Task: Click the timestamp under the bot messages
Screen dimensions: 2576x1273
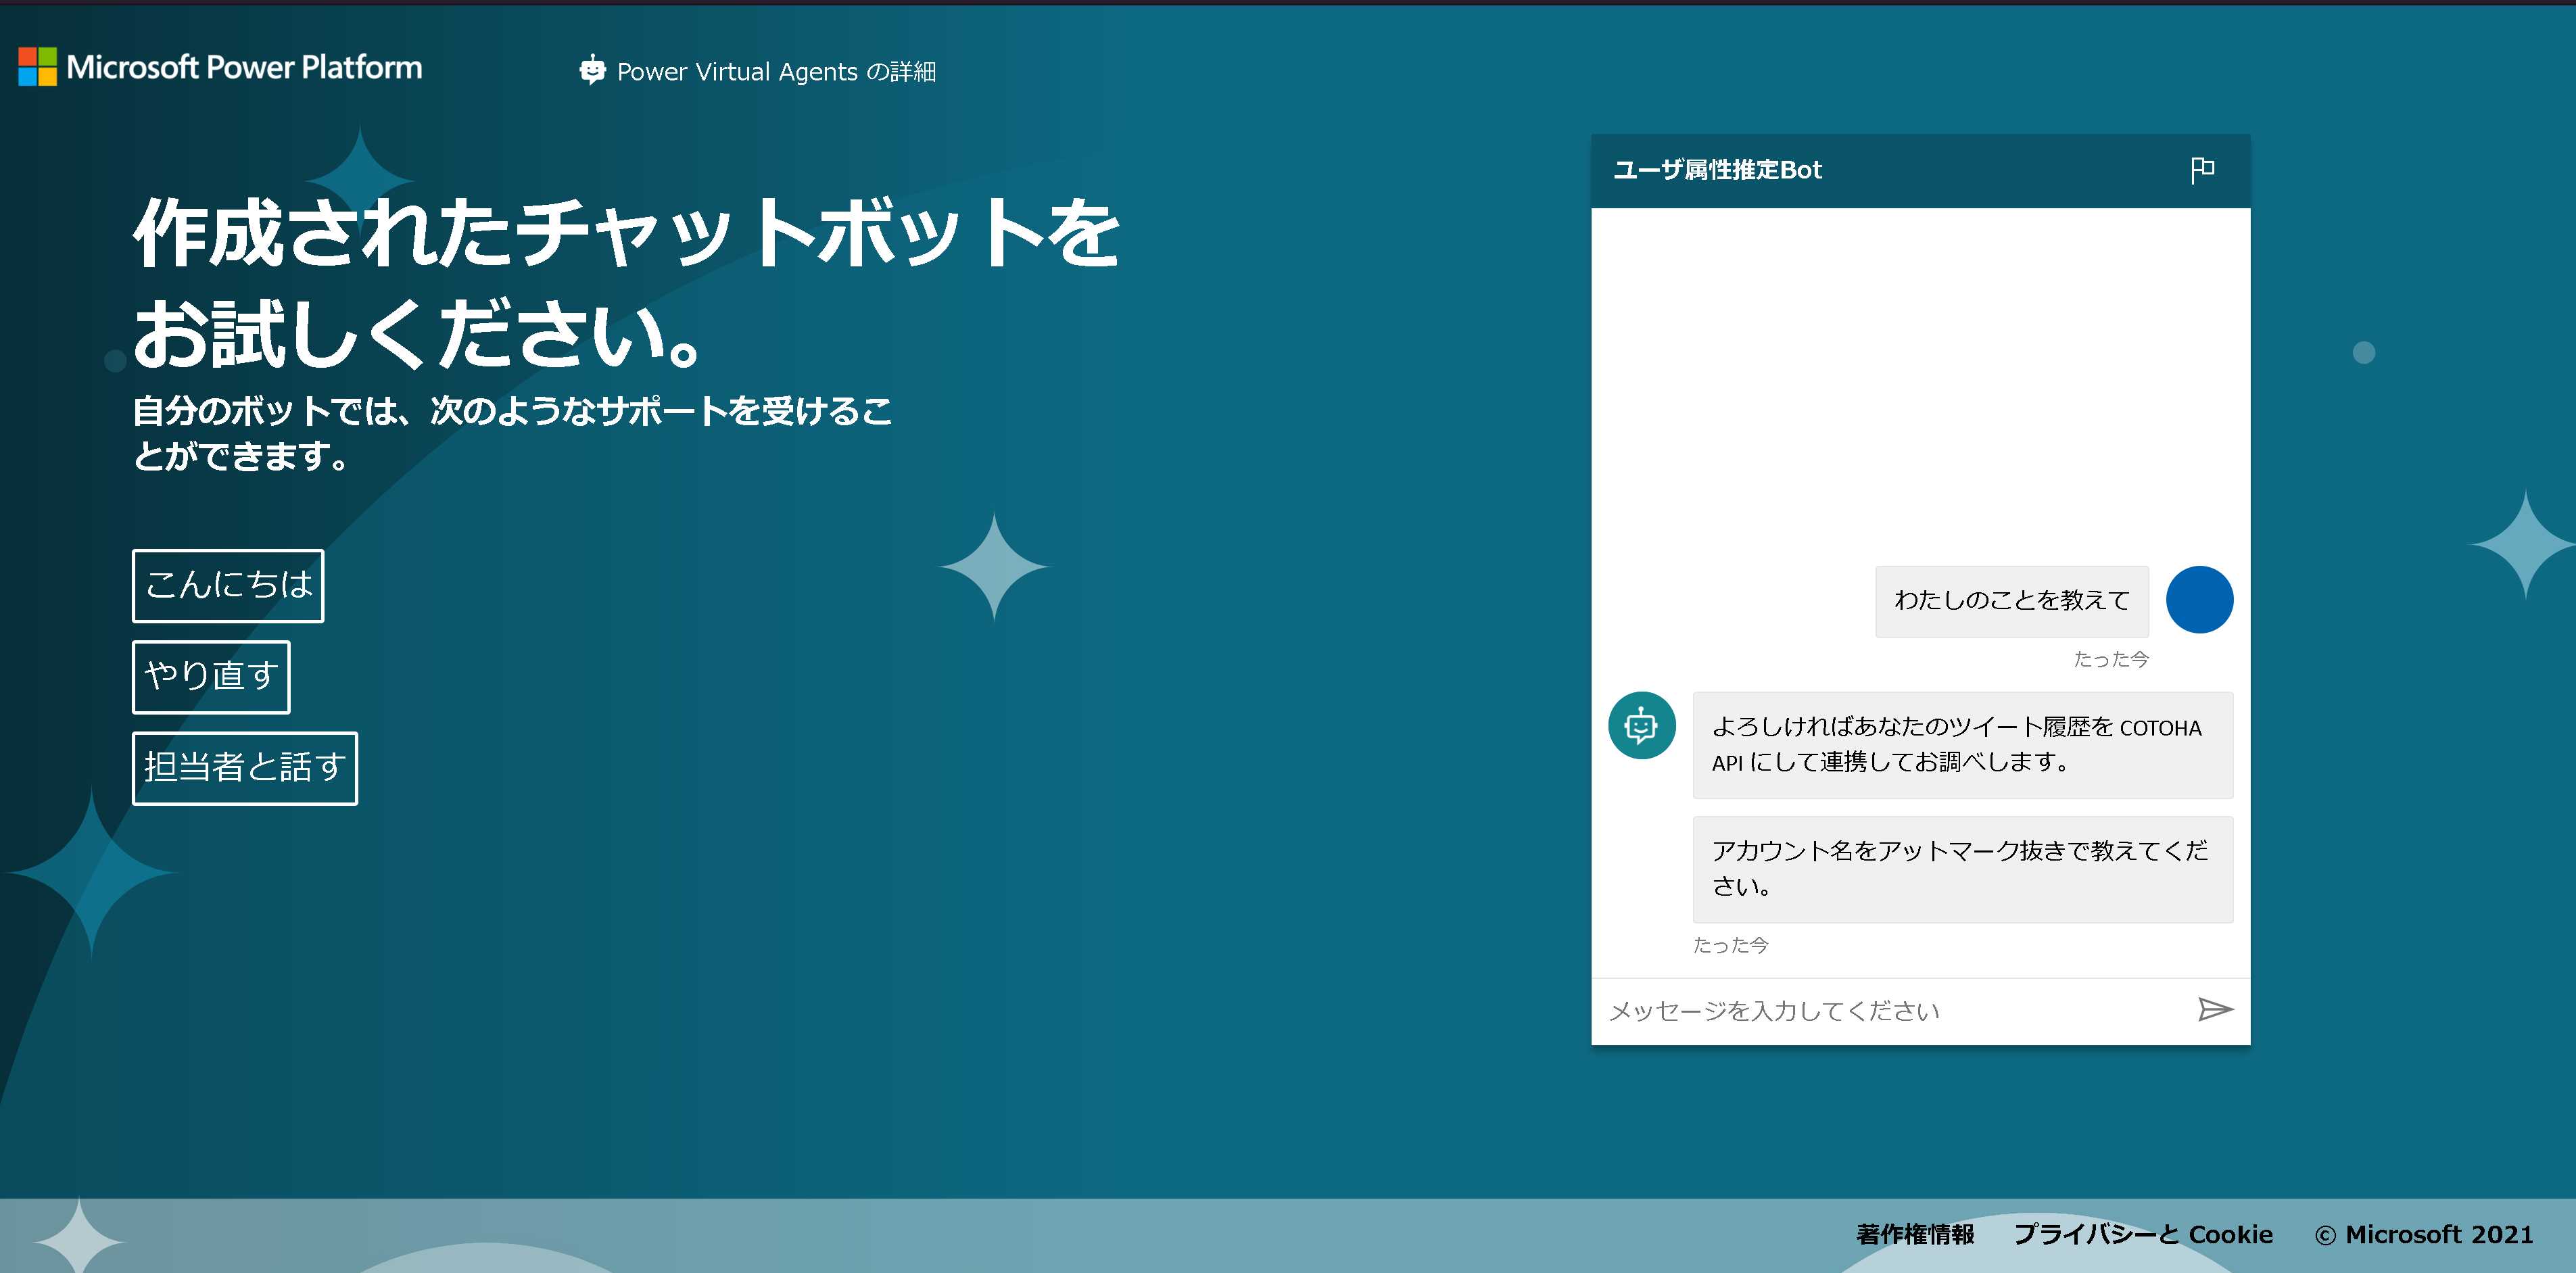Action: coord(1730,945)
